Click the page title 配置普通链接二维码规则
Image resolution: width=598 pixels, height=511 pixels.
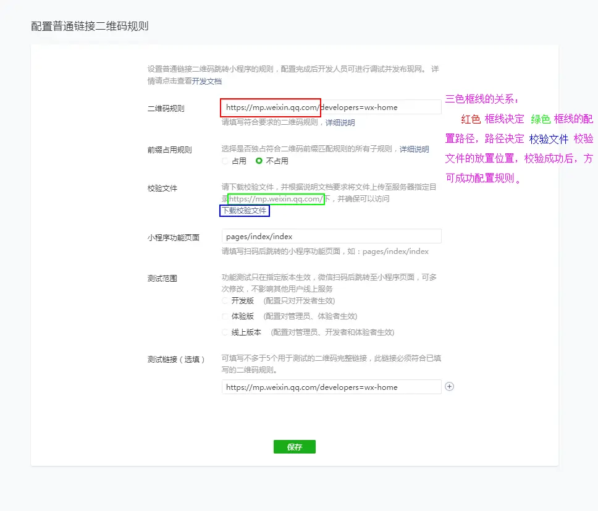tap(90, 27)
